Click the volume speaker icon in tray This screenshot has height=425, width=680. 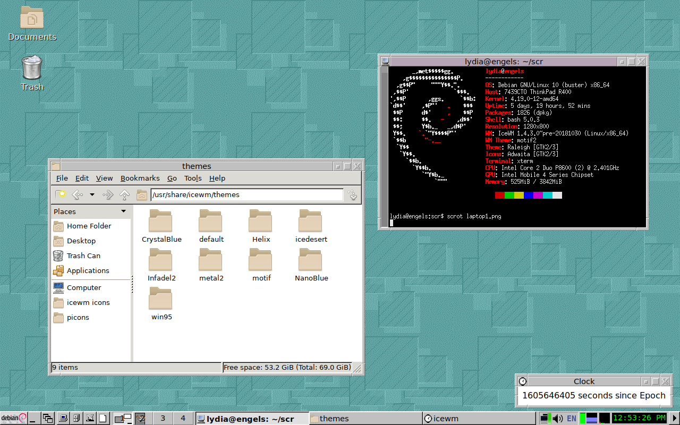pyautogui.click(x=558, y=419)
